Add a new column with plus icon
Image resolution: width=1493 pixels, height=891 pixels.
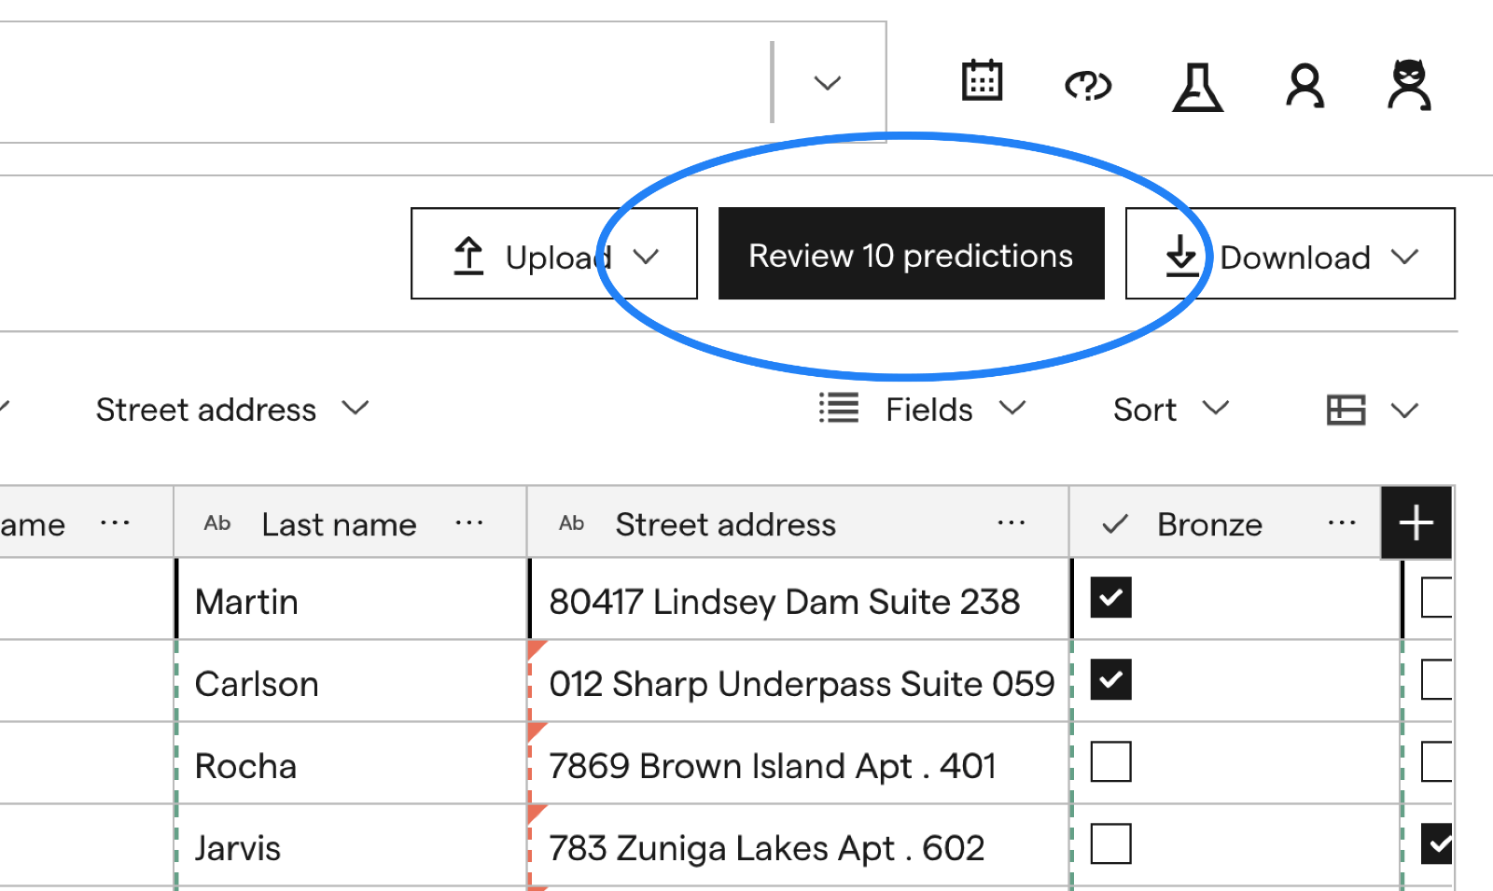tap(1416, 522)
